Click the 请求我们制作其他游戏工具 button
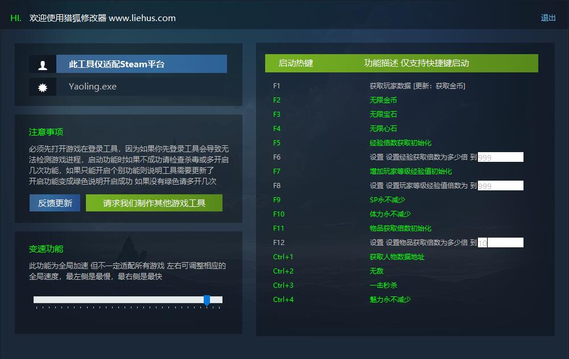The width and height of the screenshot is (569, 359). (x=154, y=203)
